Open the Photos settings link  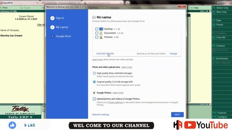point(115,103)
